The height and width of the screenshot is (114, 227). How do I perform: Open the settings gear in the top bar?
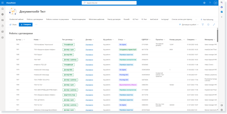[x=204, y=3]
